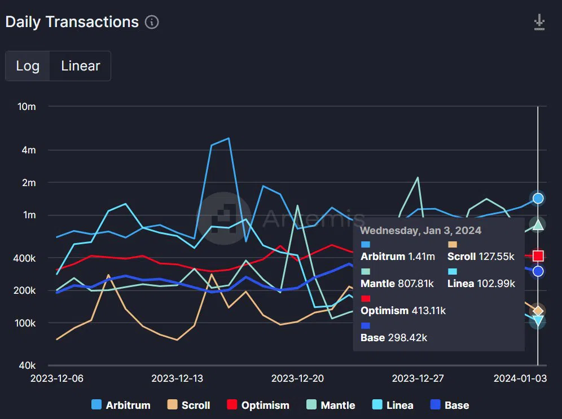The height and width of the screenshot is (419, 562).
Task: Click the 2023-12-13 x-axis date label
Action: pos(177,378)
